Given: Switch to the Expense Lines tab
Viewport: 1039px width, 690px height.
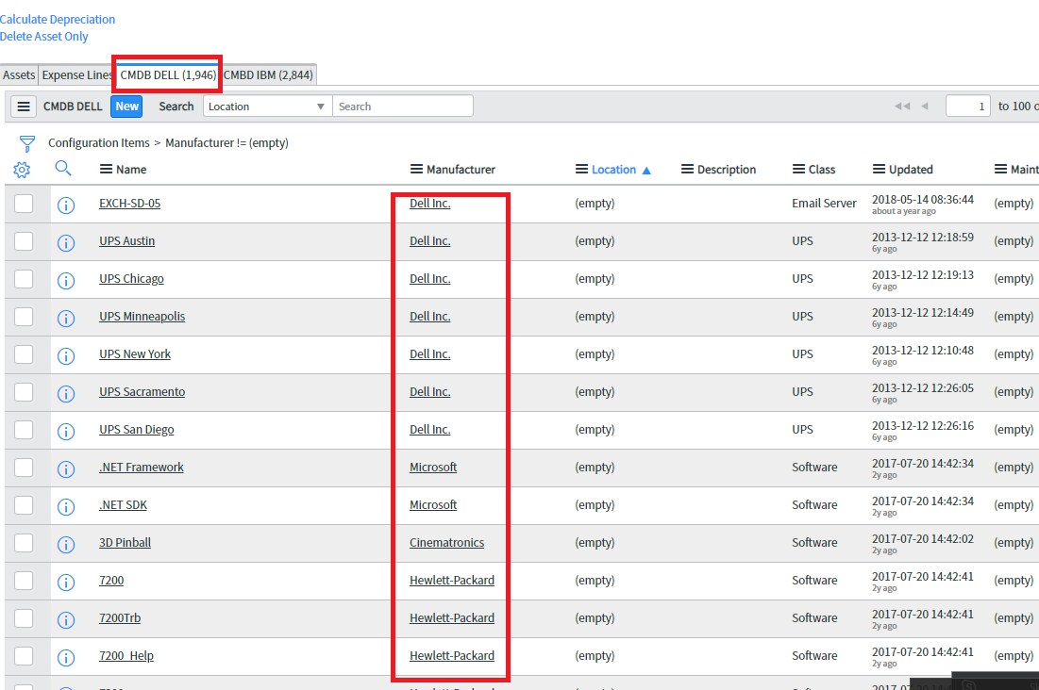Looking at the screenshot, I should [76, 74].
